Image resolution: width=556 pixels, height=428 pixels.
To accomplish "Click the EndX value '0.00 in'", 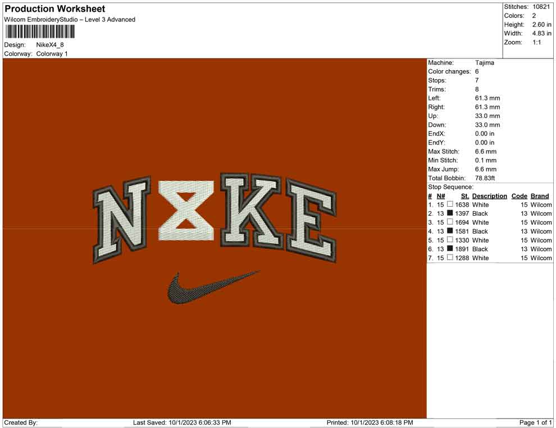I will (485, 133).
